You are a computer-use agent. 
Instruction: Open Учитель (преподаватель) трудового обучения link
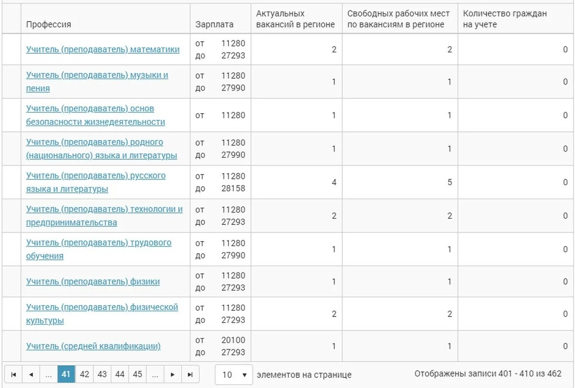click(x=99, y=249)
